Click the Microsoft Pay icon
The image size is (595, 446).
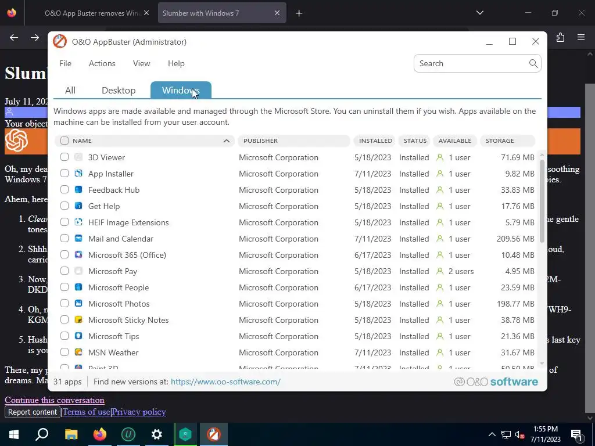pos(78,271)
